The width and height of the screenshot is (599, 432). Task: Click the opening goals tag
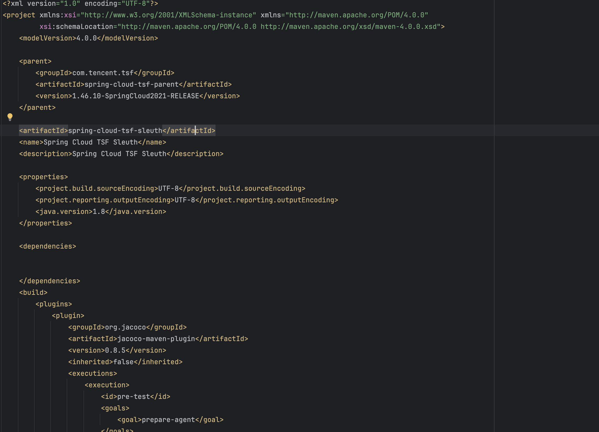click(115, 408)
